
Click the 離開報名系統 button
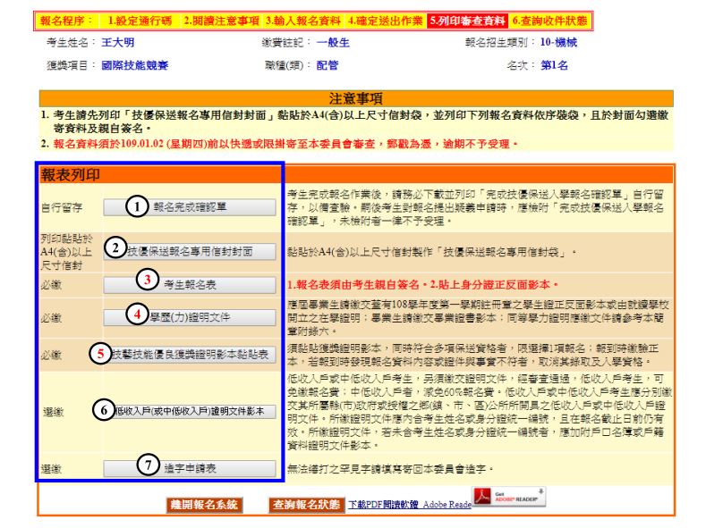(x=204, y=505)
